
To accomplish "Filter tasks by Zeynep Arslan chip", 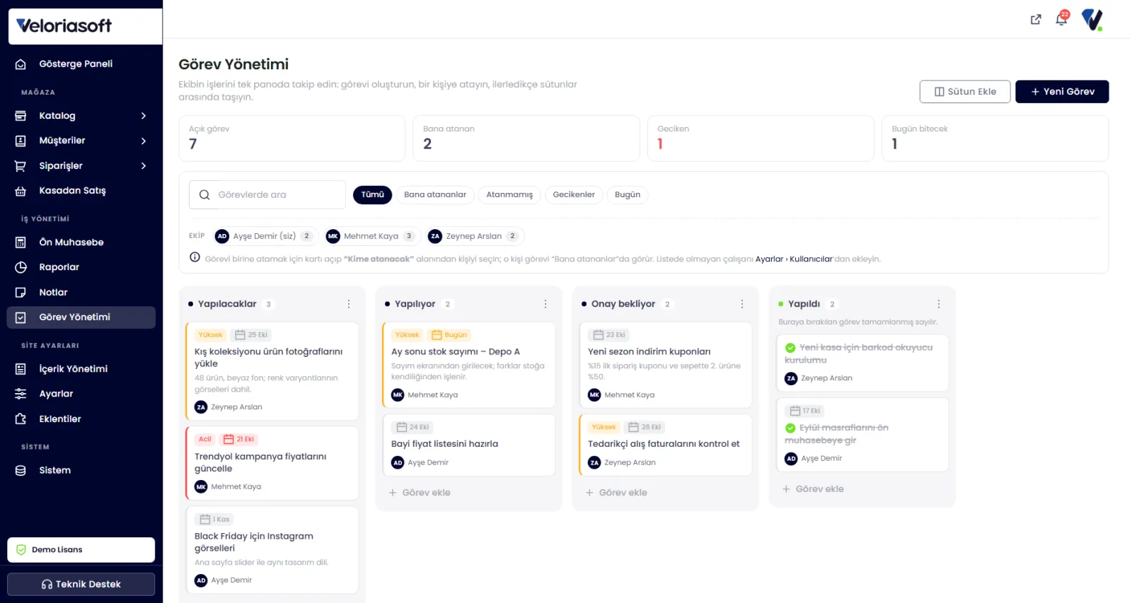I will point(474,236).
